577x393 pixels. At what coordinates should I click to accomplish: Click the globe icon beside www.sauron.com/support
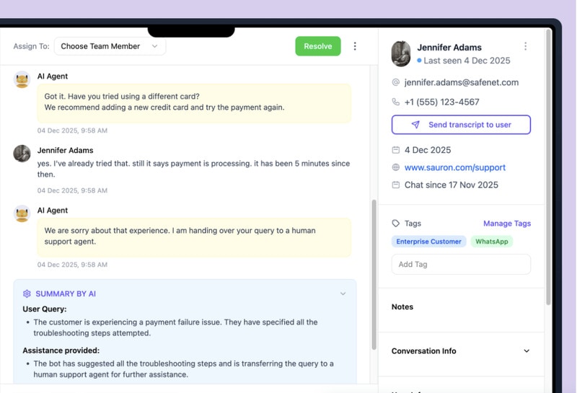click(x=395, y=167)
